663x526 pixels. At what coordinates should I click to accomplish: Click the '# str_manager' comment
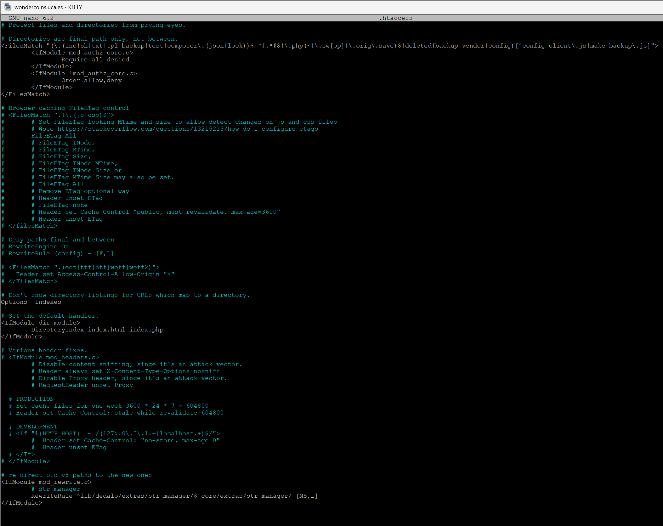(x=56, y=489)
